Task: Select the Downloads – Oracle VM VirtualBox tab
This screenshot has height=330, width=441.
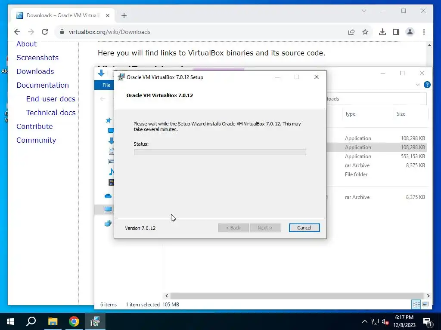Action: tap(63, 15)
